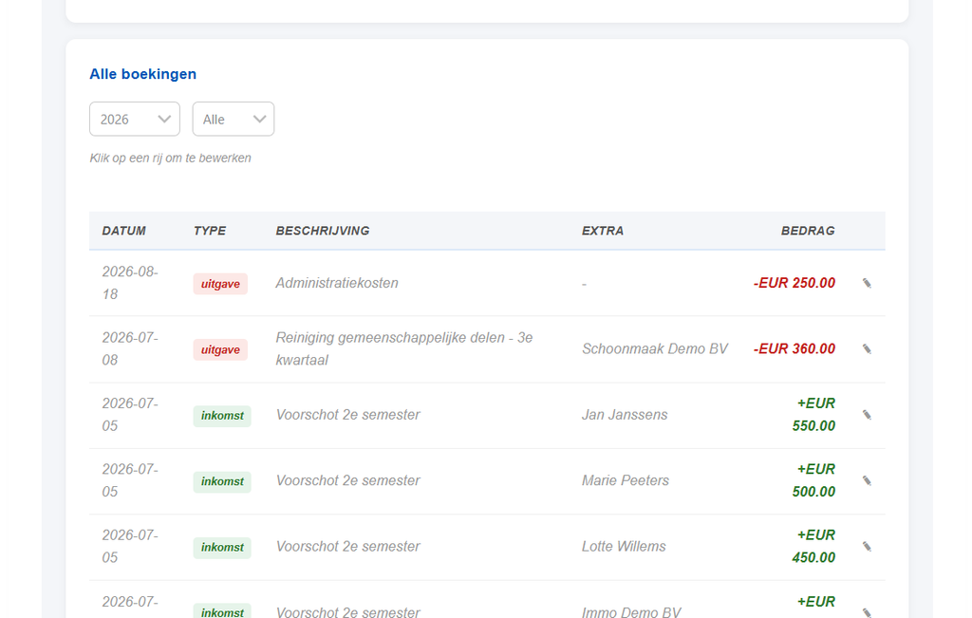Image resolution: width=972 pixels, height=618 pixels.
Task: Click the BESCHRIJVING column header
Action: (x=323, y=231)
